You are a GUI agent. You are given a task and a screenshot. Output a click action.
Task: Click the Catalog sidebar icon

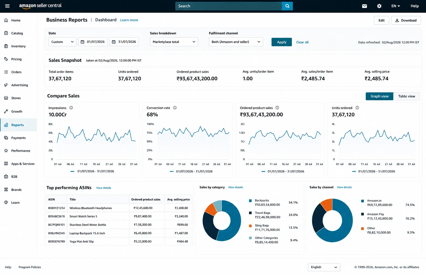click(6, 33)
